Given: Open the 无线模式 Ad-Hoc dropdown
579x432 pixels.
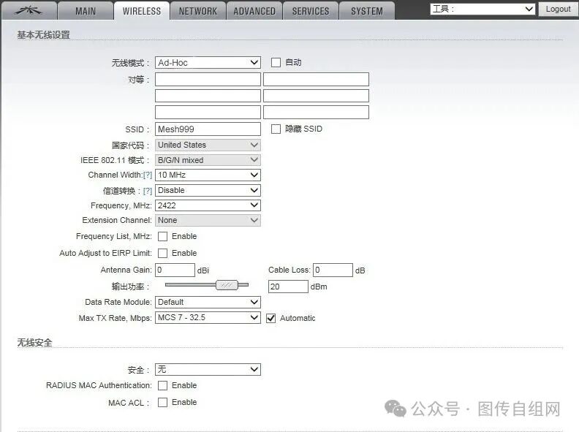Looking at the screenshot, I should coord(208,62).
